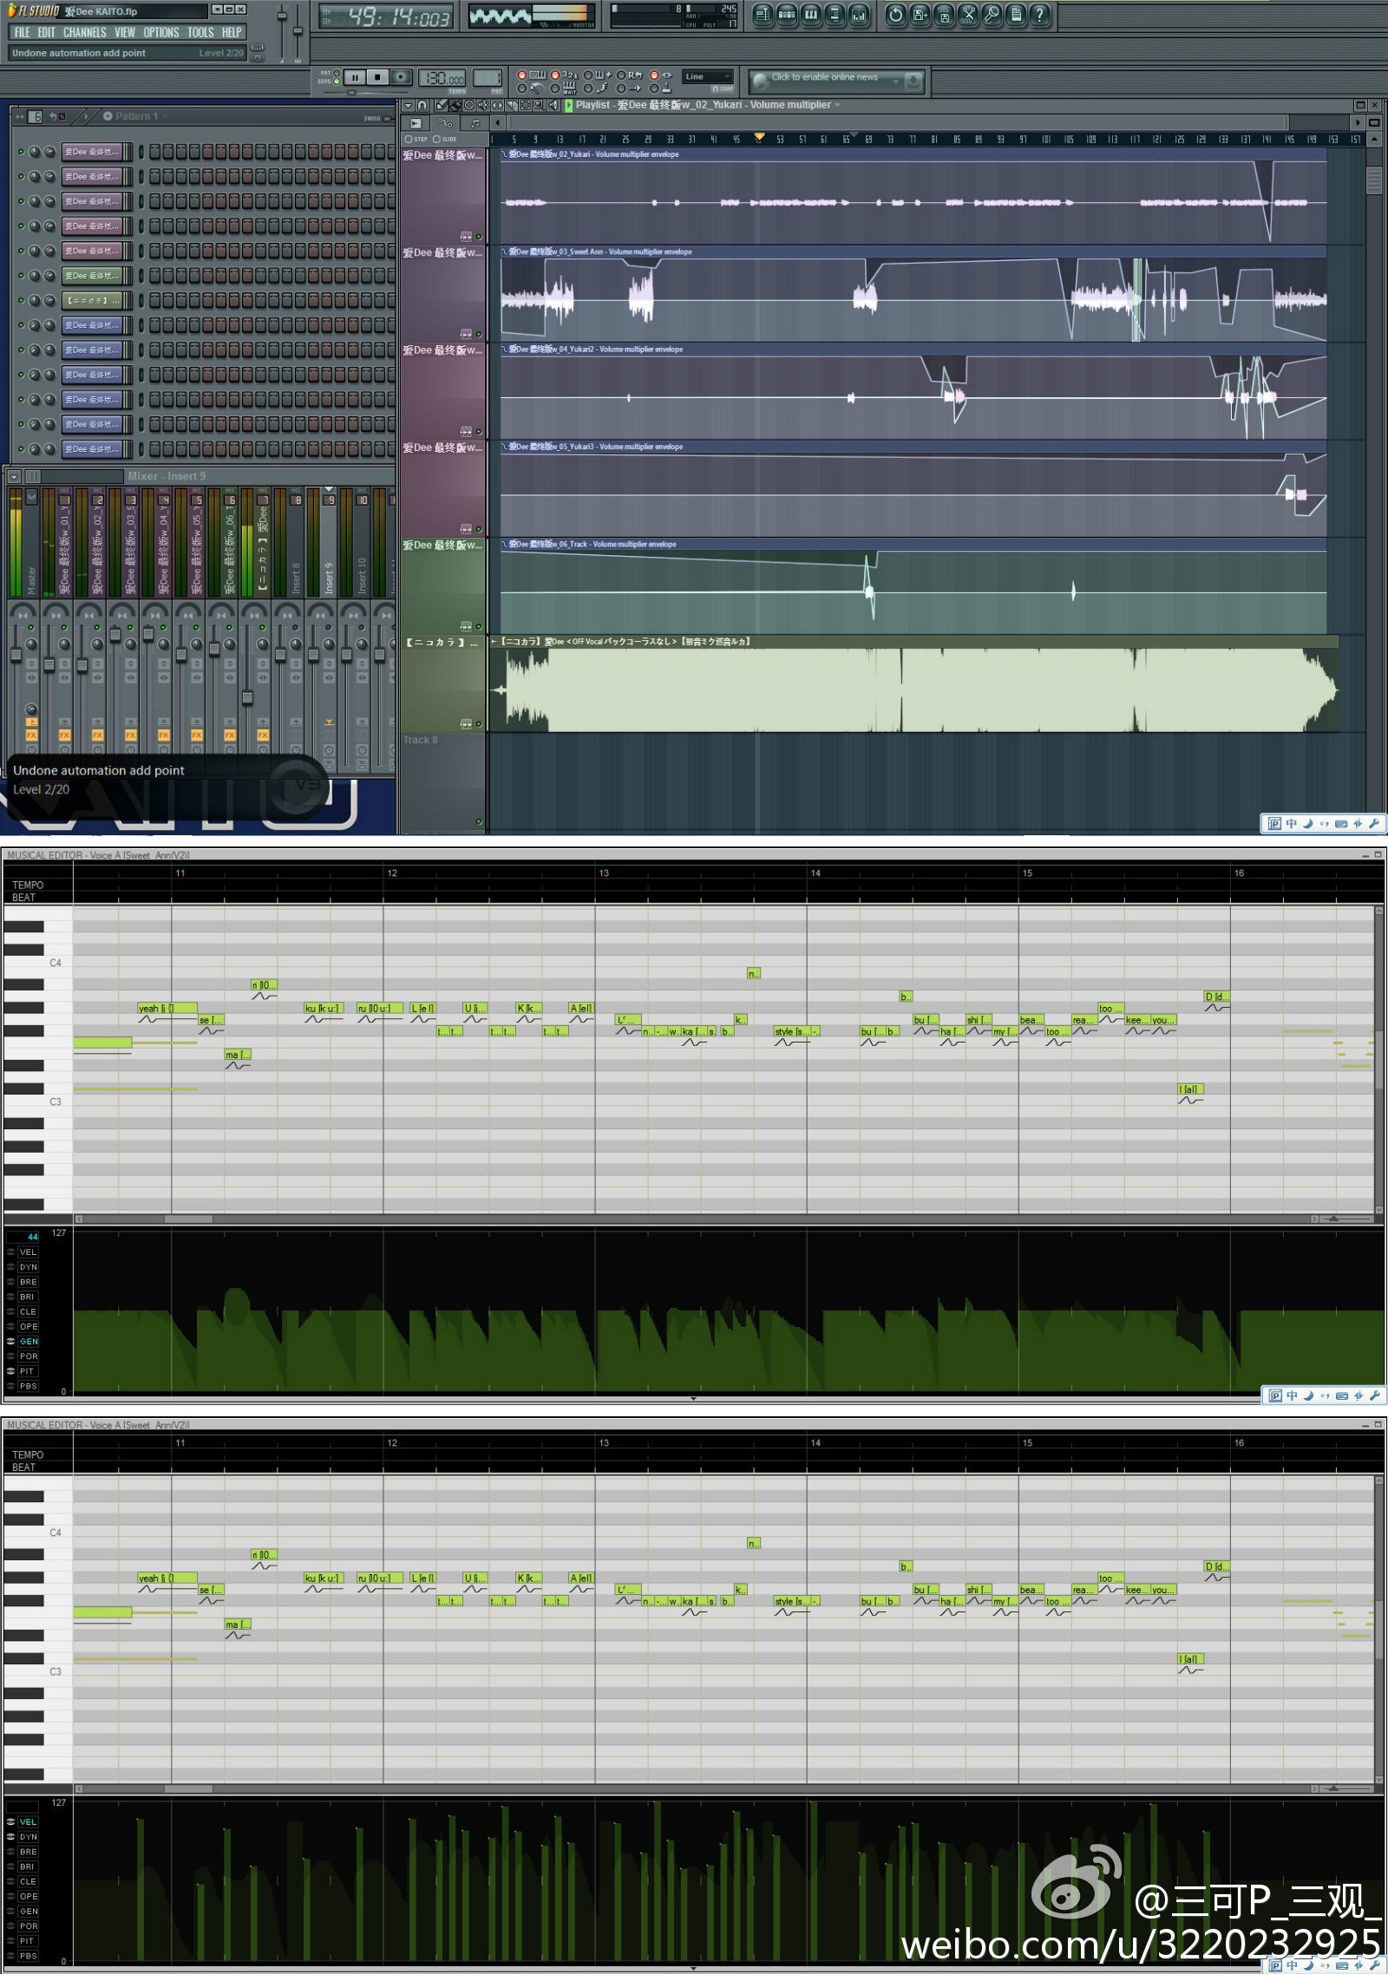Pause playback with the pause button
1388x1974 pixels.
coord(355,77)
